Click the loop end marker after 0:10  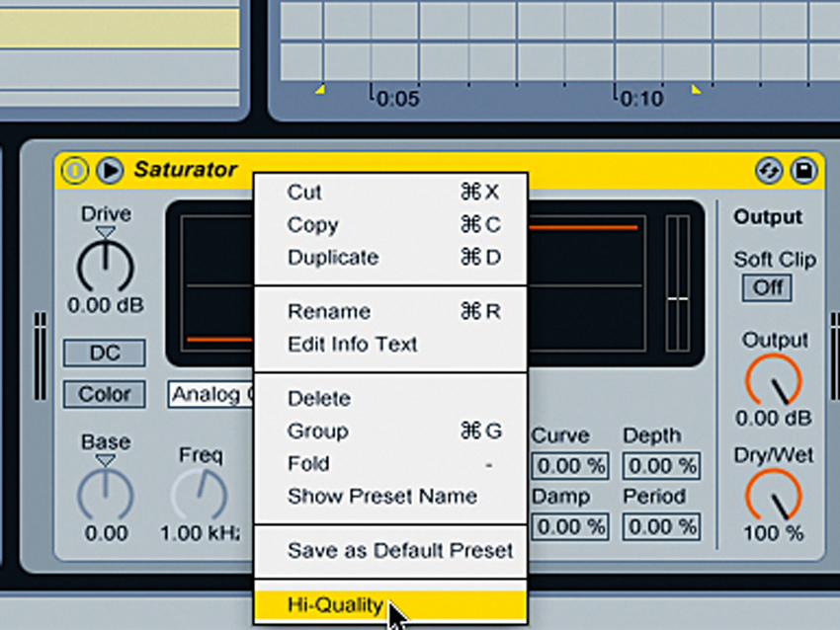coord(696,89)
